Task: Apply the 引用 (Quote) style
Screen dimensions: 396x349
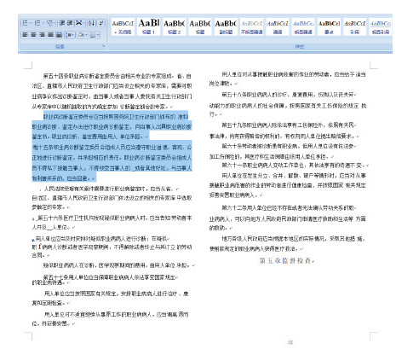Action: click(355, 26)
